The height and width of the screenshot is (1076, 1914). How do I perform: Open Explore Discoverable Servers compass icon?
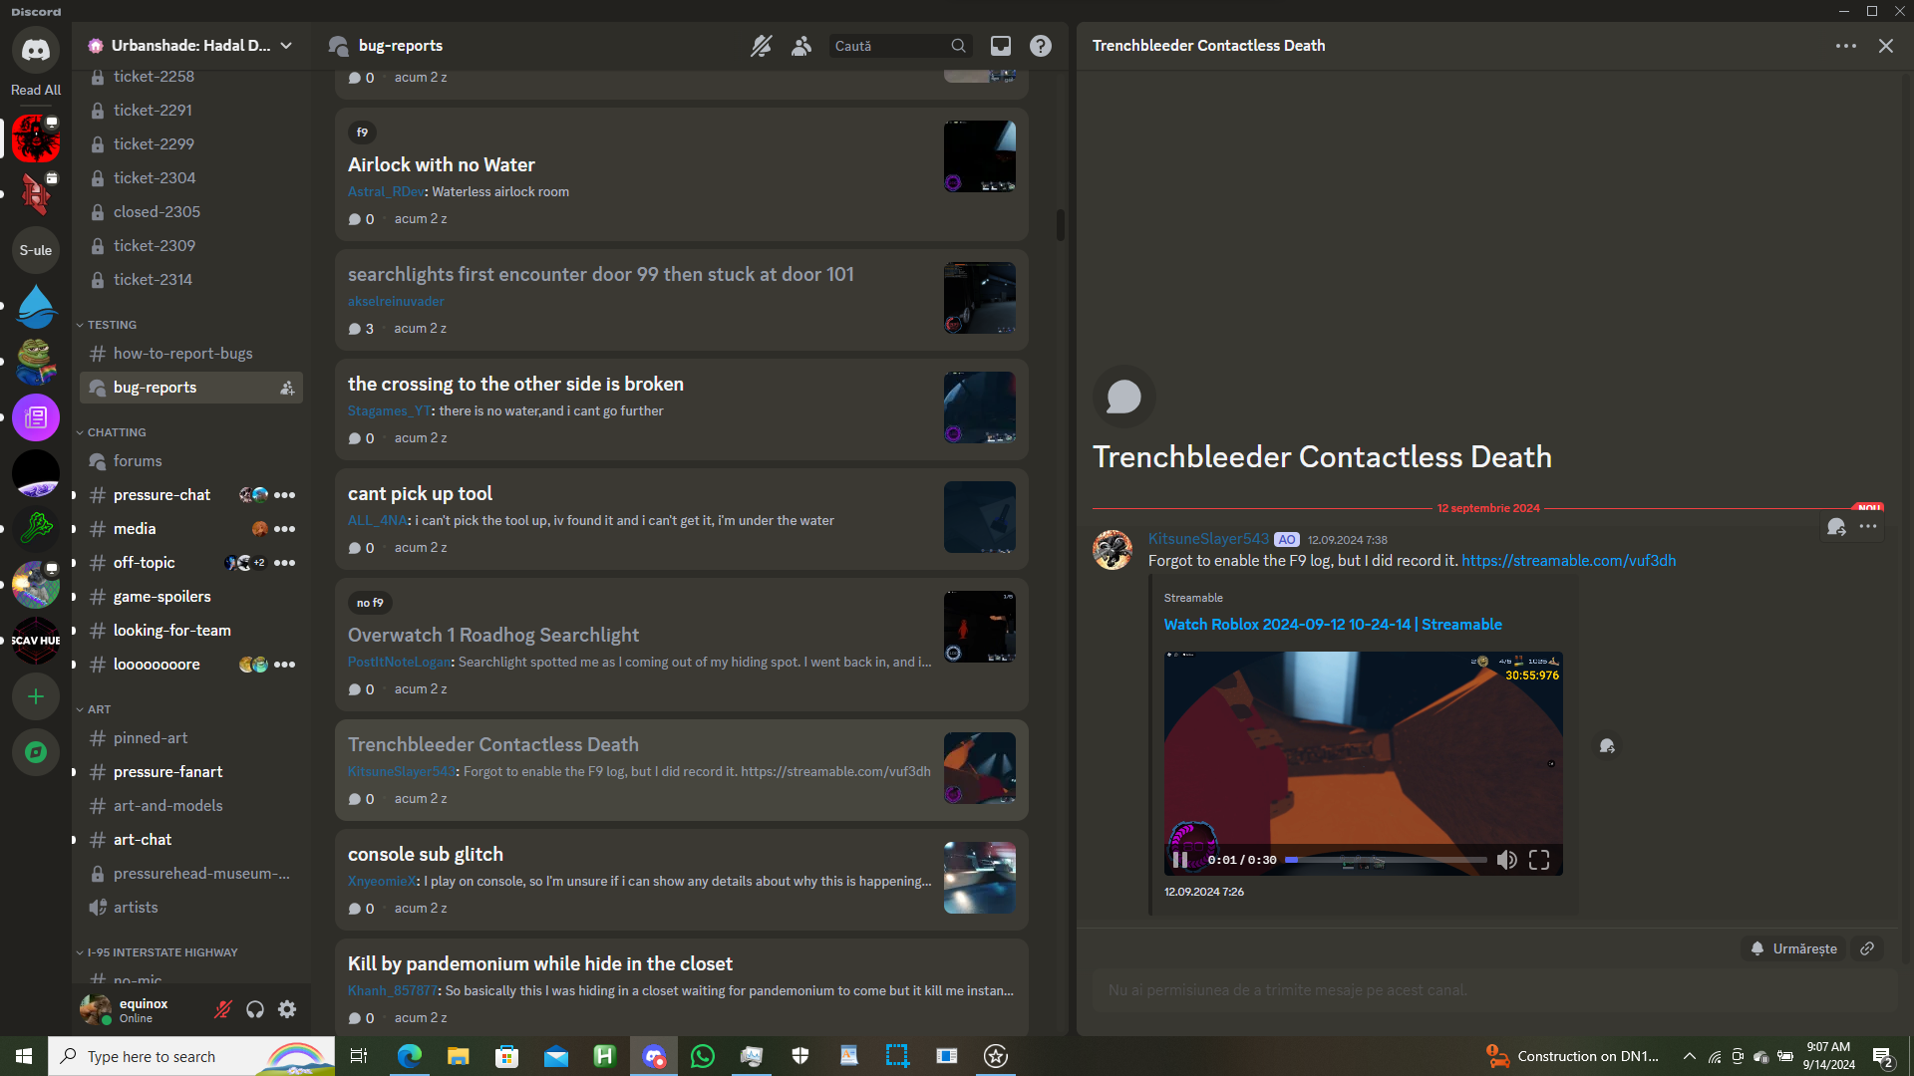click(36, 752)
